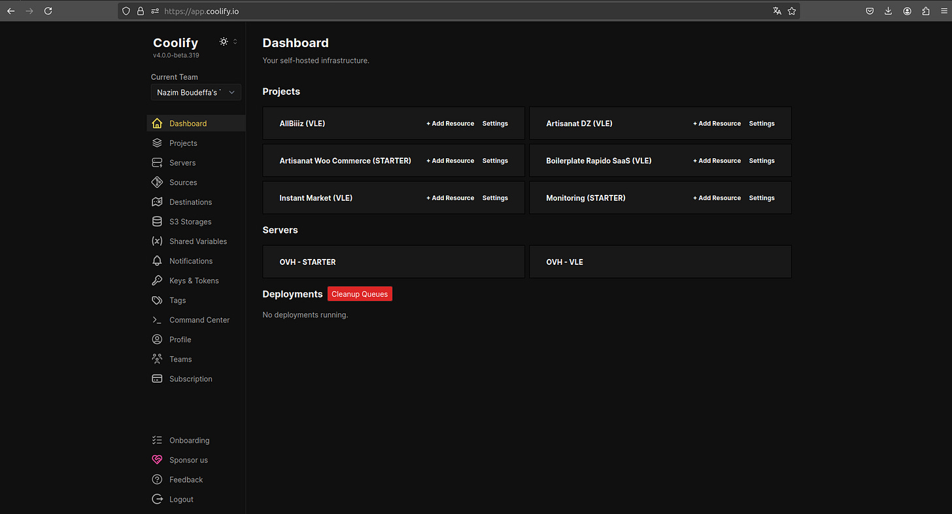Open Subscription sidebar link
Screen dimensions: 952x514
pos(196,379)
